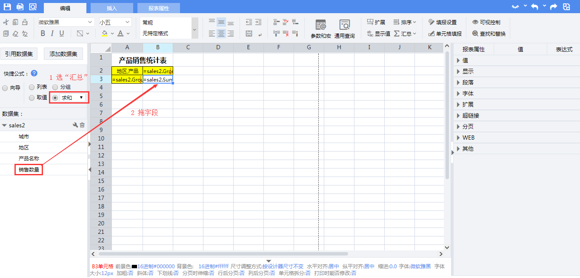Open the 通用查询 tool
Viewport: 580px width, 278px height.
[x=344, y=28]
